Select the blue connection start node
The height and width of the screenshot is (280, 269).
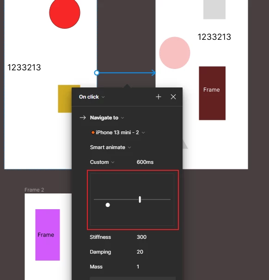tap(97, 73)
